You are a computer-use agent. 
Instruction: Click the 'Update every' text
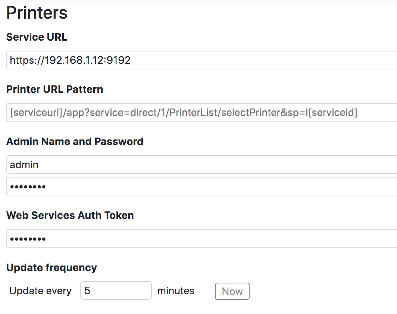pos(40,291)
